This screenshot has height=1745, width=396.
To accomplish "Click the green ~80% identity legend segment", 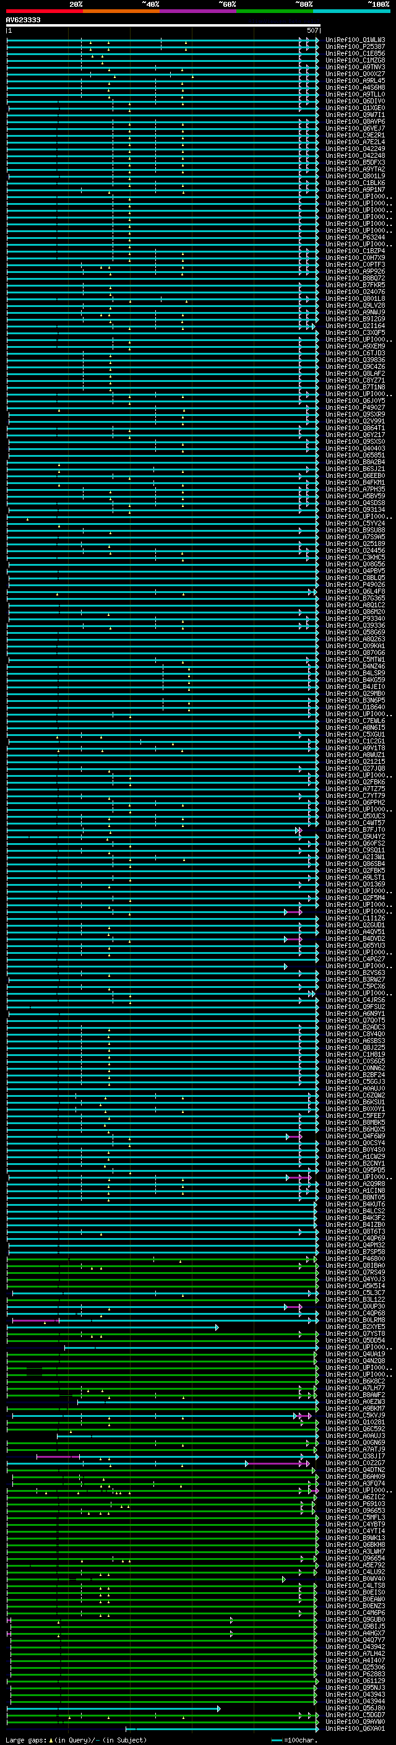I will click(x=275, y=11).
